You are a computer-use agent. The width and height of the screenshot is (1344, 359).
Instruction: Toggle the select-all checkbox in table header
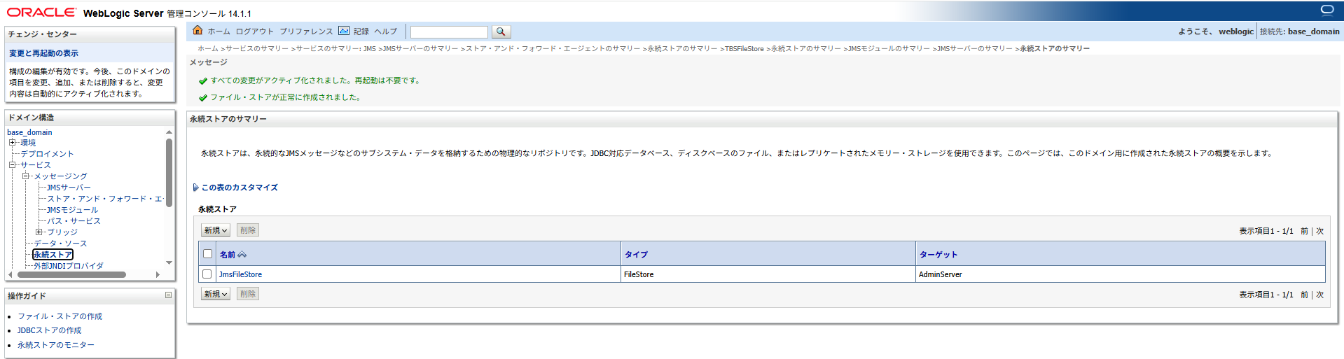pos(207,254)
